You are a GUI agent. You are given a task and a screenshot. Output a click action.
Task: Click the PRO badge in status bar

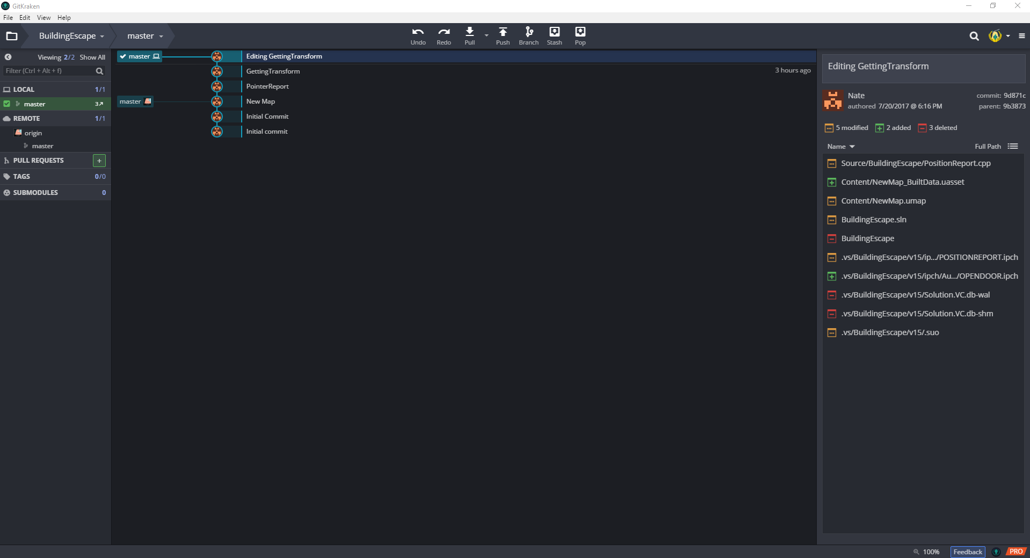tap(1016, 552)
